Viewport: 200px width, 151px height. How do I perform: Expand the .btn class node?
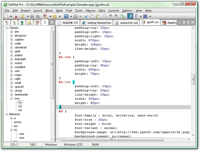click(12, 32)
